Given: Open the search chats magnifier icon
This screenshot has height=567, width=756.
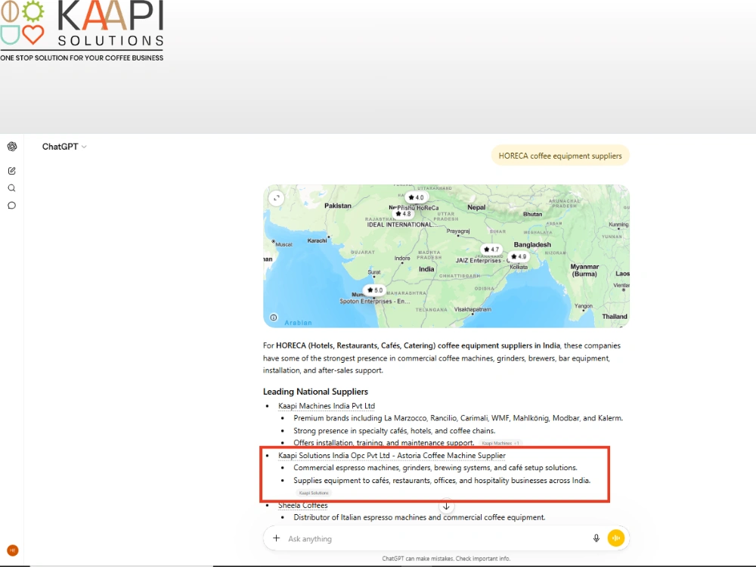Looking at the screenshot, I should [12, 188].
